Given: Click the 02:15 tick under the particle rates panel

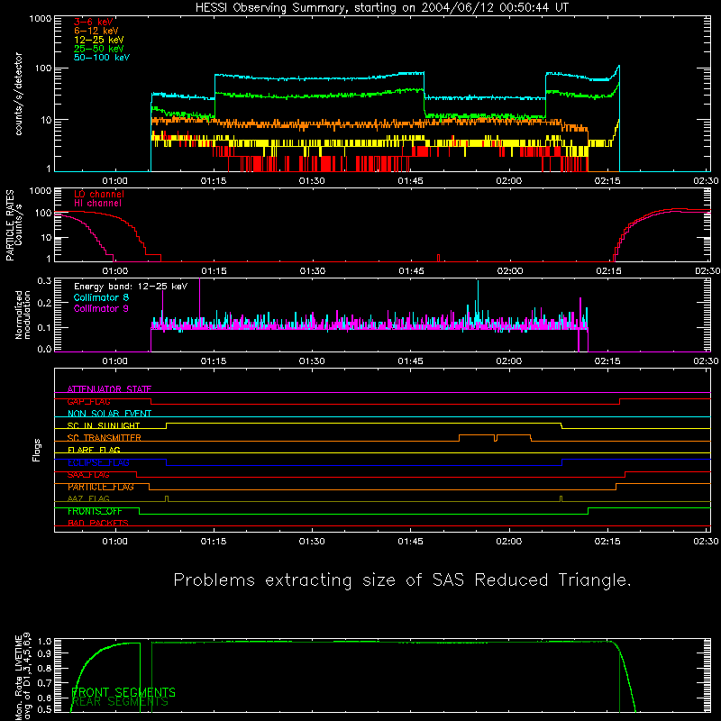Looking at the screenshot, I should point(608,271).
